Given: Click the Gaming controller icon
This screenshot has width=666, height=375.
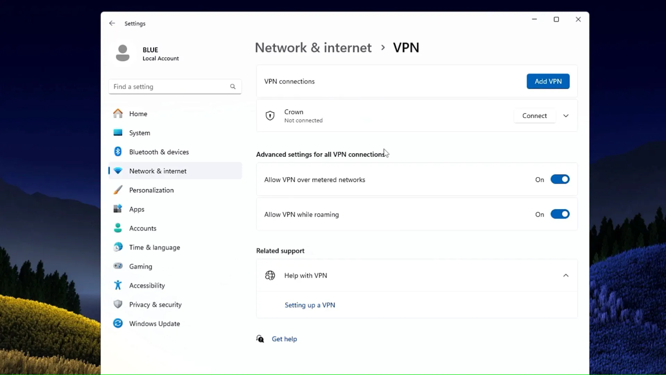Looking at the screenshot, I should pyautogui.click(x=118, y=266).
